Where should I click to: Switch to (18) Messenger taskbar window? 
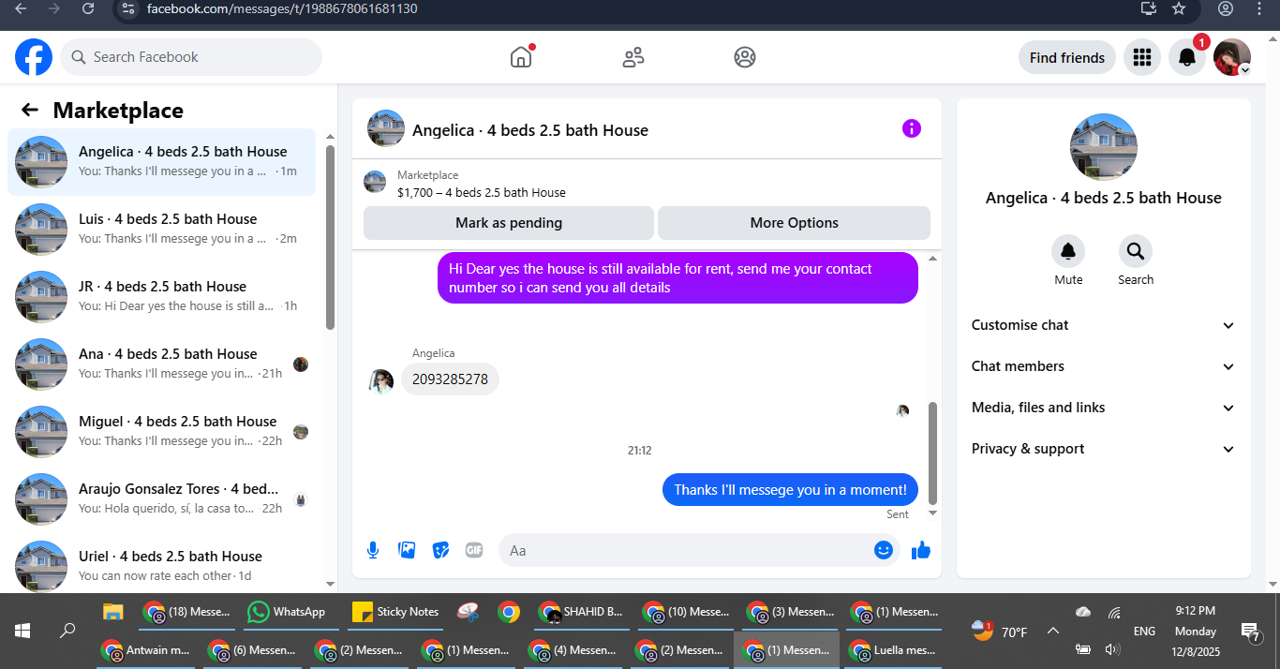[x=186, y=612]
